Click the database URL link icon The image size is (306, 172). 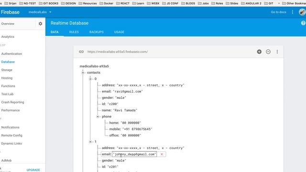click(x=81, y=52)
